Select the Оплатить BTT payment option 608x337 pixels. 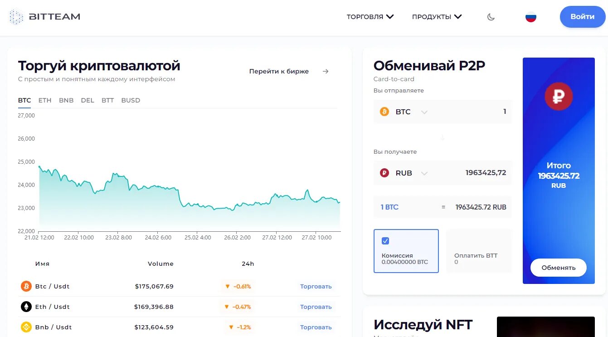click(x=479, y=251)
